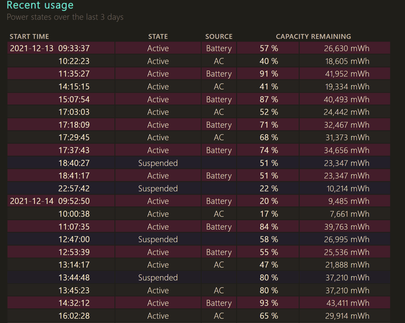
Task: Click the AC source cell at 10:22:23
Action: coord(218,61)
